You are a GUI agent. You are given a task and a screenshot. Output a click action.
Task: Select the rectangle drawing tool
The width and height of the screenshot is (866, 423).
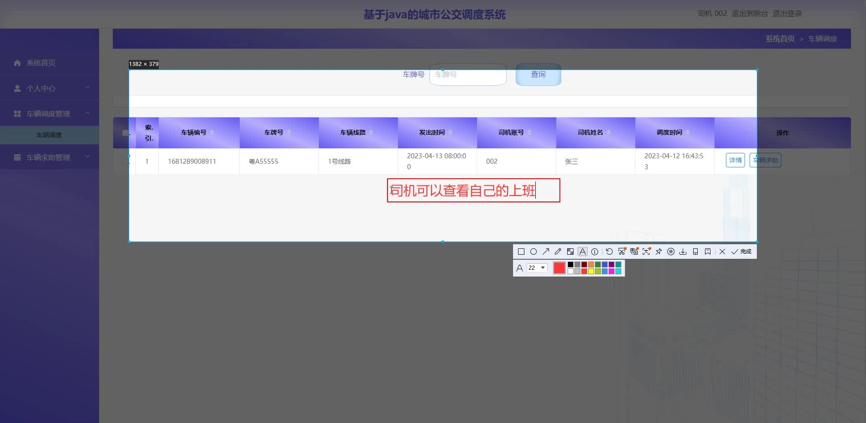[x=521, y=252]
